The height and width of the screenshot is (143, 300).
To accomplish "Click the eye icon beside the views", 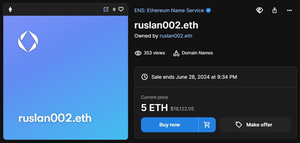I will tap(138, 53).
